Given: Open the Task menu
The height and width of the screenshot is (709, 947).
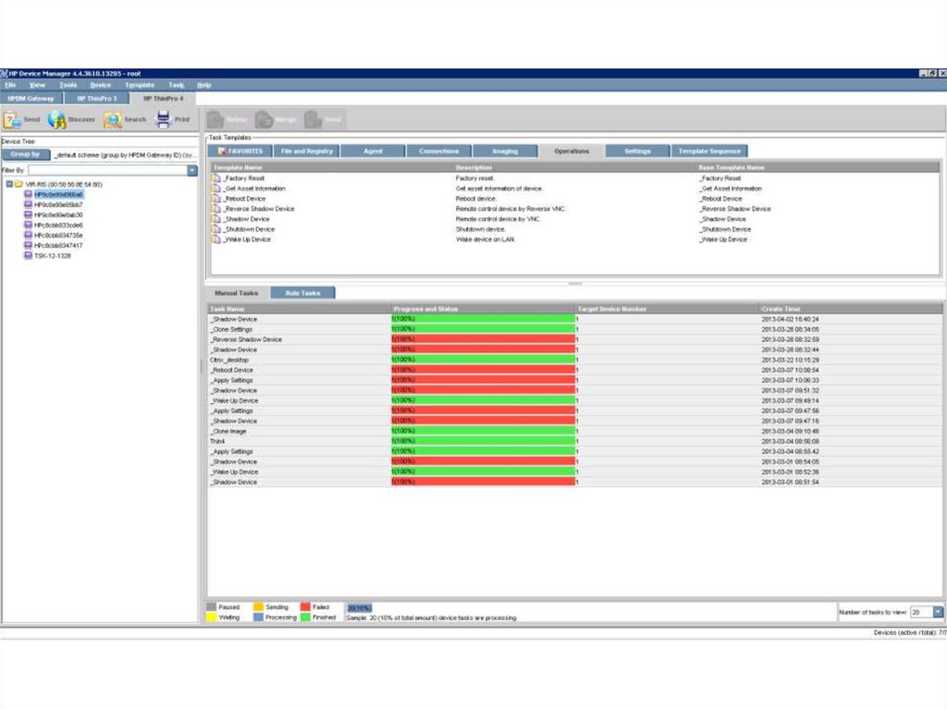Looking at the screenshot, I should point(176,85).
